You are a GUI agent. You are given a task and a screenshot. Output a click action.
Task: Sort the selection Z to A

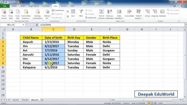(68, 16)
